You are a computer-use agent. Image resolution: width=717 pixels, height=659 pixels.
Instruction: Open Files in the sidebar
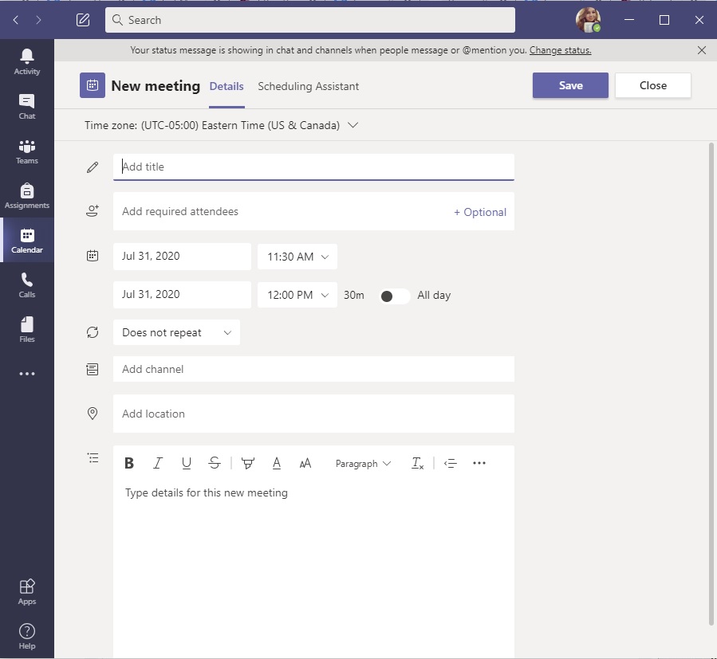(27, 330)
